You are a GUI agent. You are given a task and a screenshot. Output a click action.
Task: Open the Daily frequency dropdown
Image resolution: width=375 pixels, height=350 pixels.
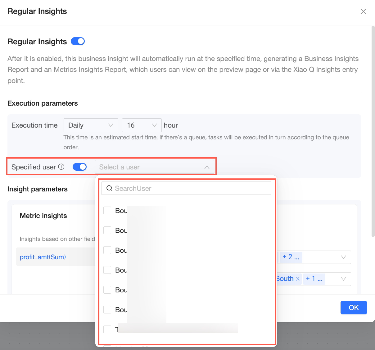click(91, 125)
